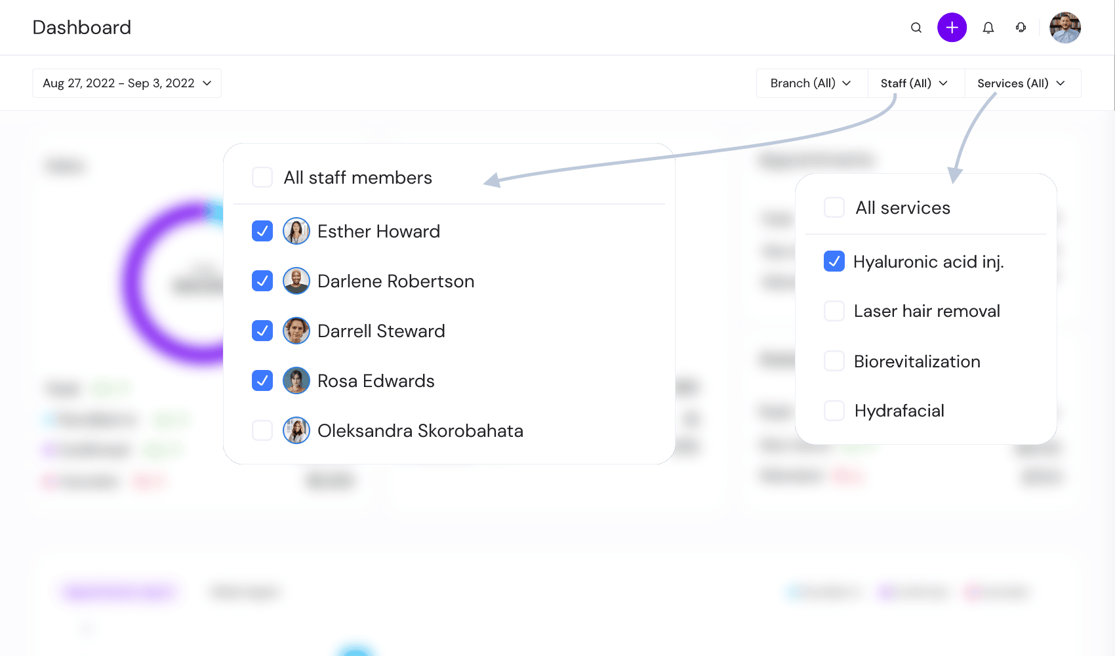
Task: Open the Services (All) dropdown
Action: [x=1022, y=83]
